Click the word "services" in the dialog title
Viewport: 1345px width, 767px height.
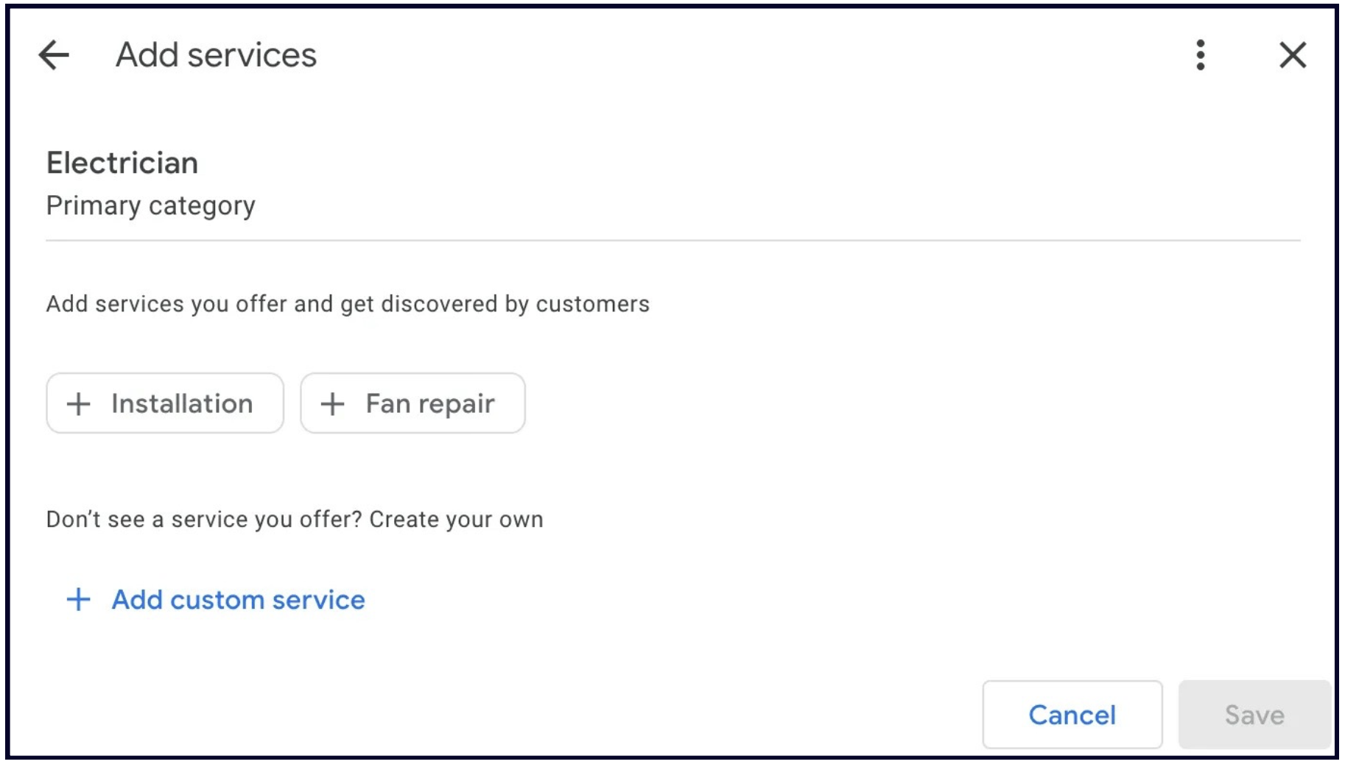pos(252,55)
